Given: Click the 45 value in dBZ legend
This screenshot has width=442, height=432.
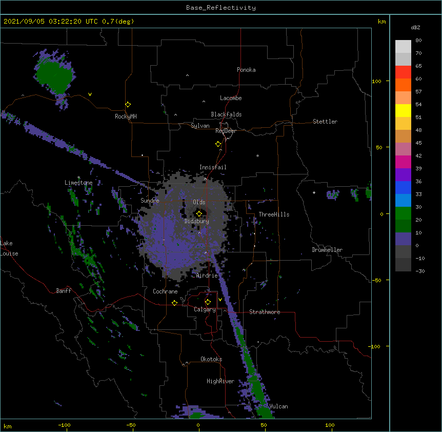Looking at the screenshot, I should [x=418, y=143].
